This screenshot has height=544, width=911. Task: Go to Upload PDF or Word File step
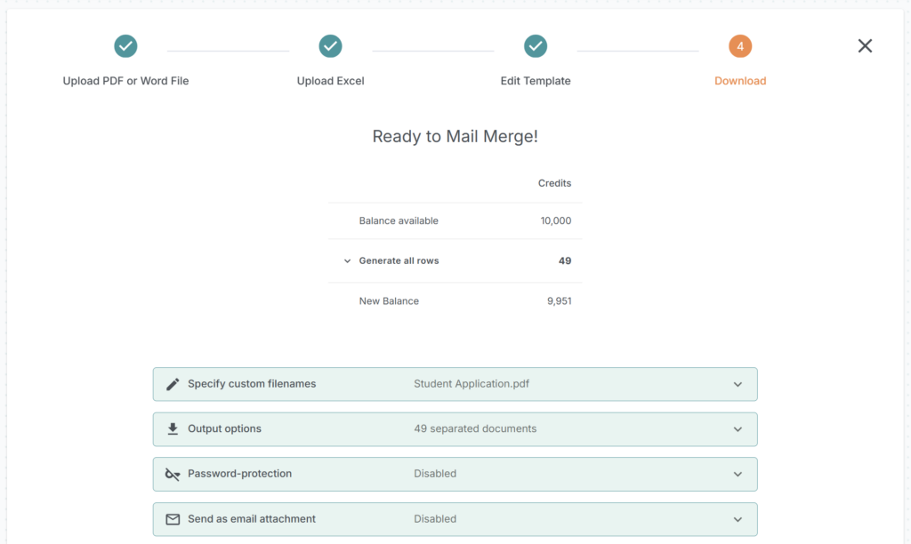point(125,81)
